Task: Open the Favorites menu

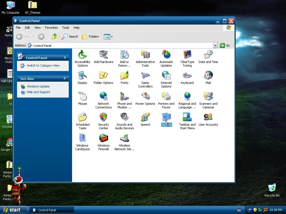Action: (x=51, y=28)
